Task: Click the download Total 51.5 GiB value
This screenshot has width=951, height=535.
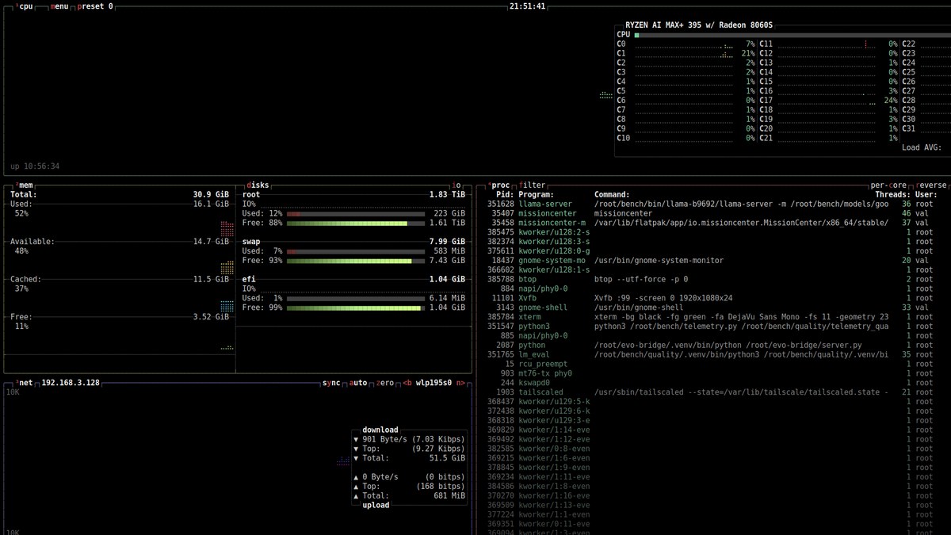Action: point(446,458)
